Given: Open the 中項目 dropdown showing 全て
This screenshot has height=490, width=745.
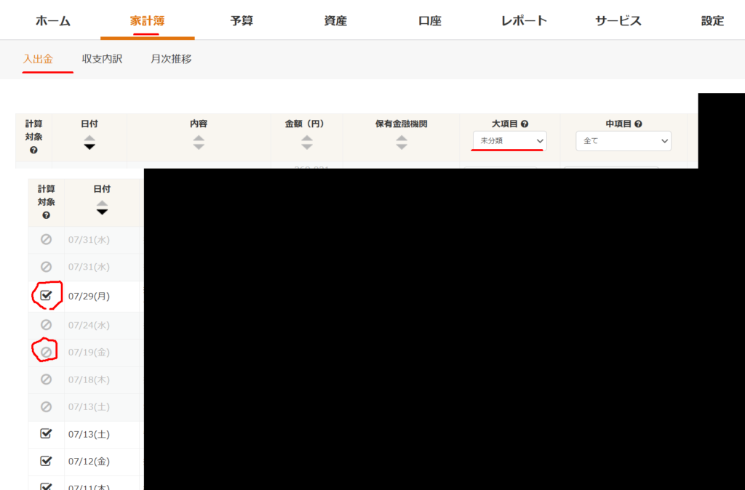Looking at the screenshot, I should pyautogui.click(x=623, y=140).
